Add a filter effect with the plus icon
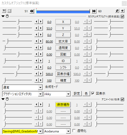The height and width of the screenshot is (135, 127). point(122,11)
